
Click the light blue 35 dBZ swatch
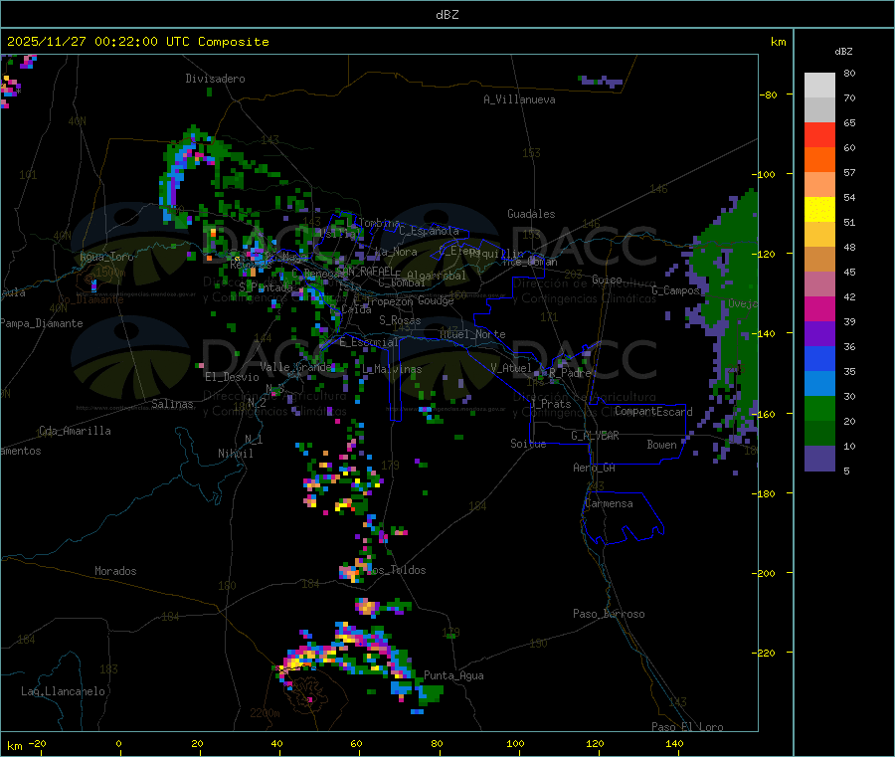tap(819, 384)
